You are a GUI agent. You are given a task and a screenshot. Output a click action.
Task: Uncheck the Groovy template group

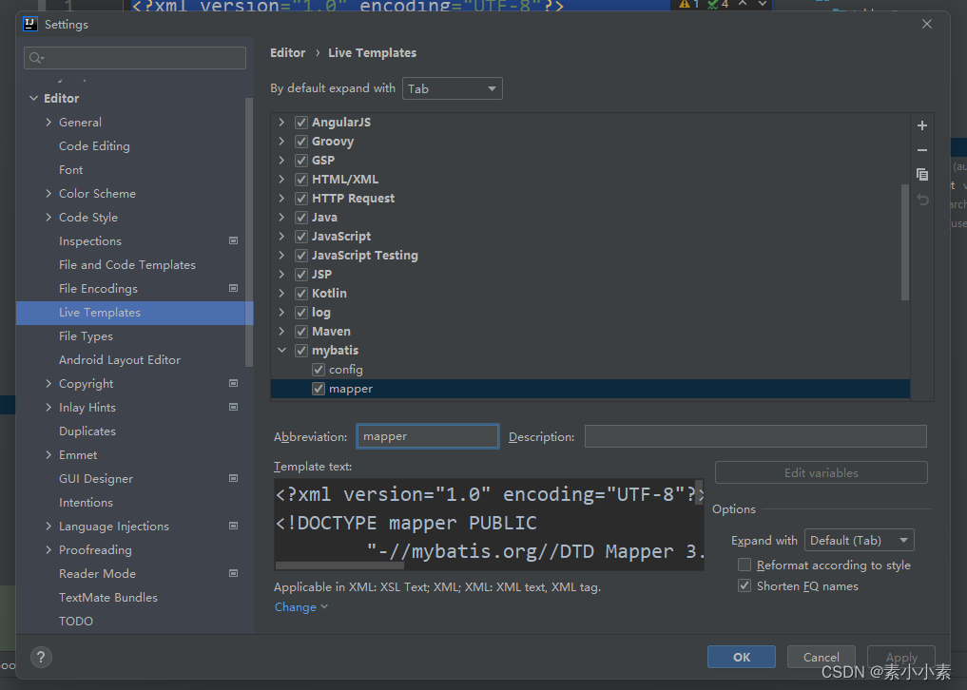301,142
